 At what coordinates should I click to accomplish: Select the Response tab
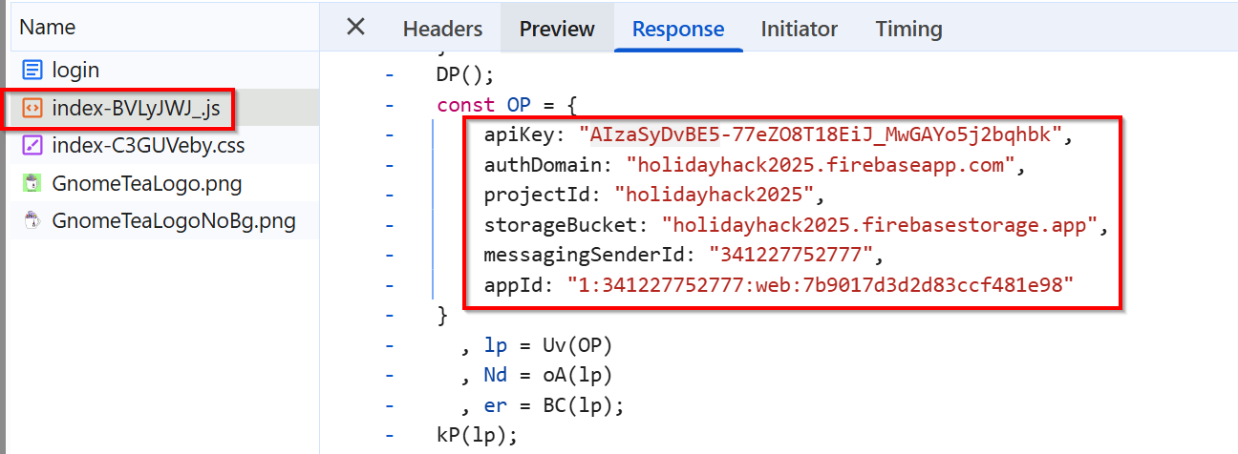click(x=678, y=29)
